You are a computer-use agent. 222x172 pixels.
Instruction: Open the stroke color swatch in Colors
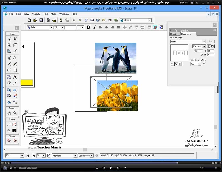tap(14, 124)
